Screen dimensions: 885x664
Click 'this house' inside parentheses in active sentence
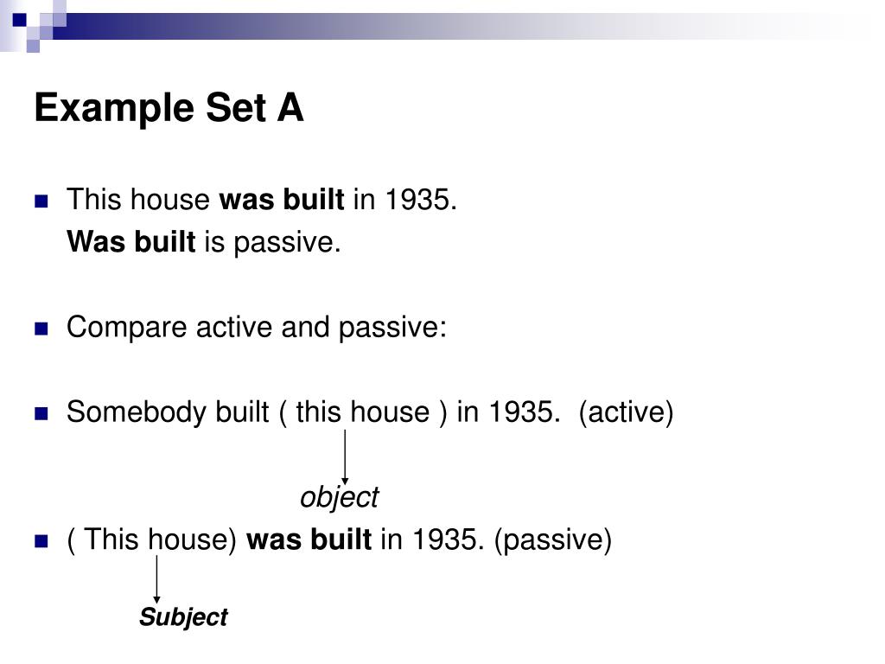point(363,412)
